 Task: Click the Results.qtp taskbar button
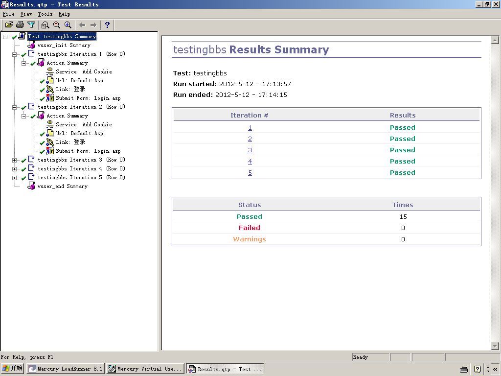(x=225, y=369)
